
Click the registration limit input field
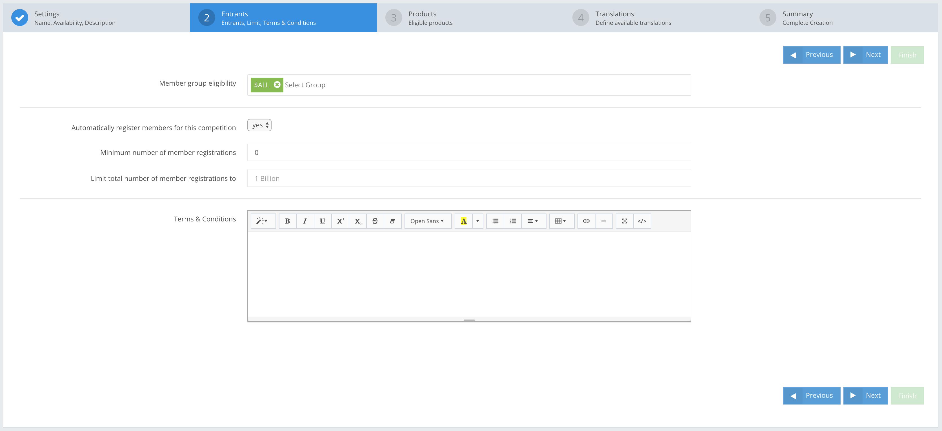(x=469, y=178)
